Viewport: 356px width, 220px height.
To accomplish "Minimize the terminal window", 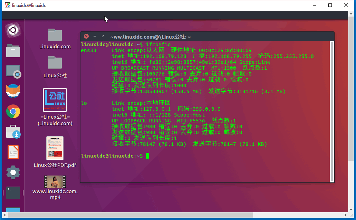I will pos(95,36).
